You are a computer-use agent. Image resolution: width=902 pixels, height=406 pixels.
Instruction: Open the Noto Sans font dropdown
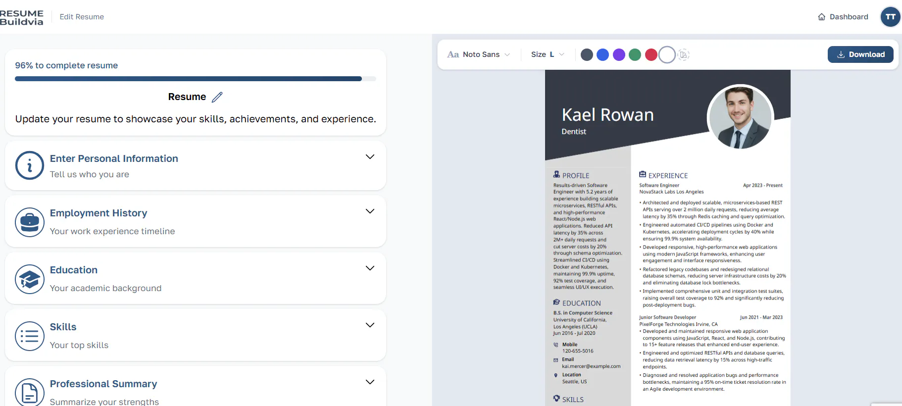point(479,54)
